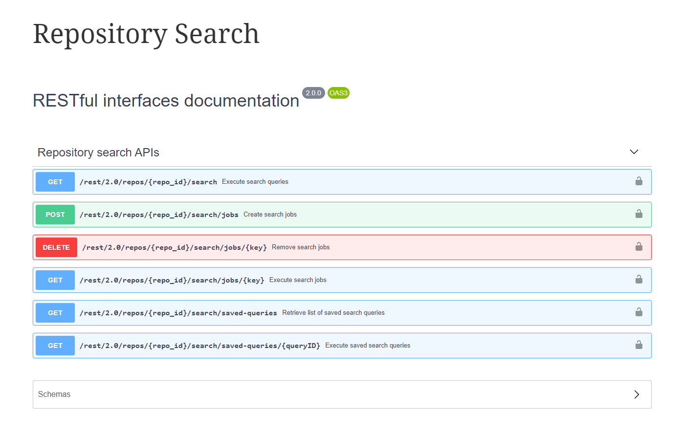The width and height of the screenshot is (682, 436).
Task: Expand the GET method badge for saved-queries/{queryID}
Action: pos(55,346)
